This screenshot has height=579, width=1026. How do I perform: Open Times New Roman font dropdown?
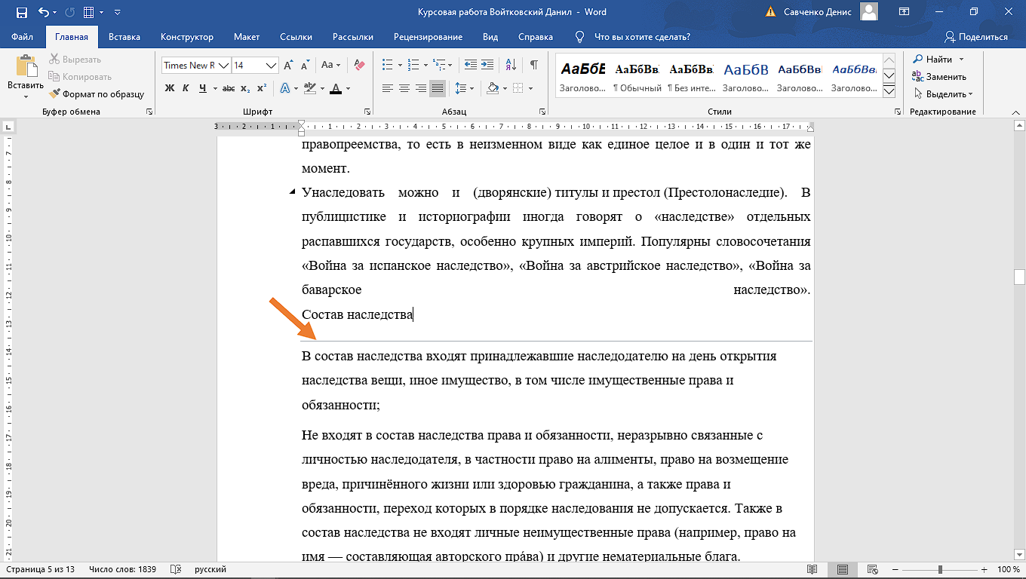point(223,66)
